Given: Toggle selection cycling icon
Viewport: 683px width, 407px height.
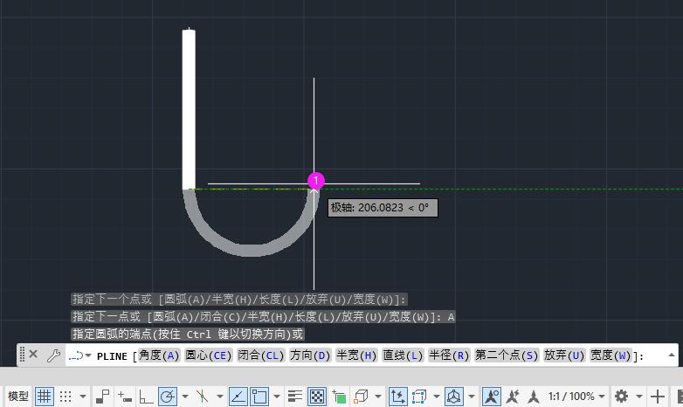Looking at the screenshot, I should [x=339, y=397].
